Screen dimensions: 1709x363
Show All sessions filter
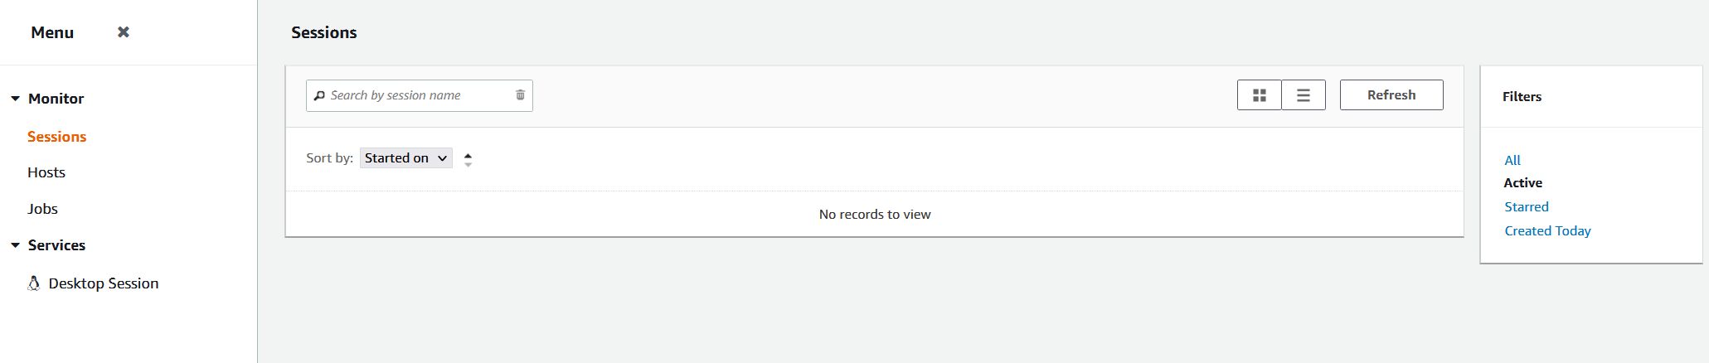click(x=1512, y=160)
